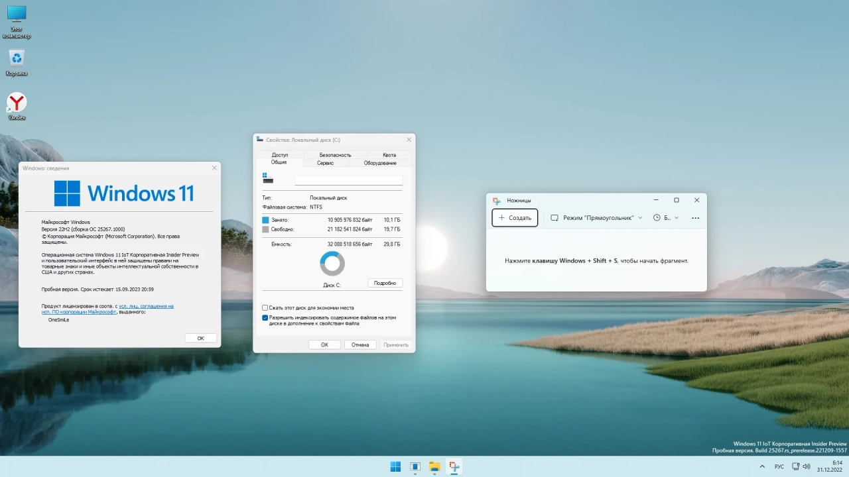Open File Explorer from the taskbar

(434, 466)
